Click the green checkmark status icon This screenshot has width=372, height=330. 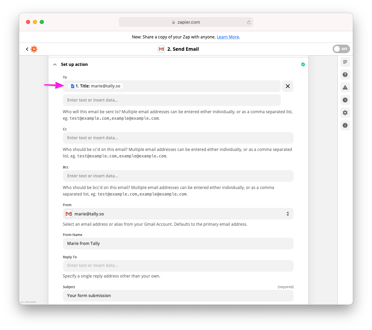303,64
